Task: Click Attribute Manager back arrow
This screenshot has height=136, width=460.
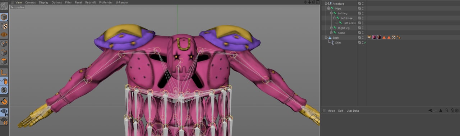Action: 430,111
